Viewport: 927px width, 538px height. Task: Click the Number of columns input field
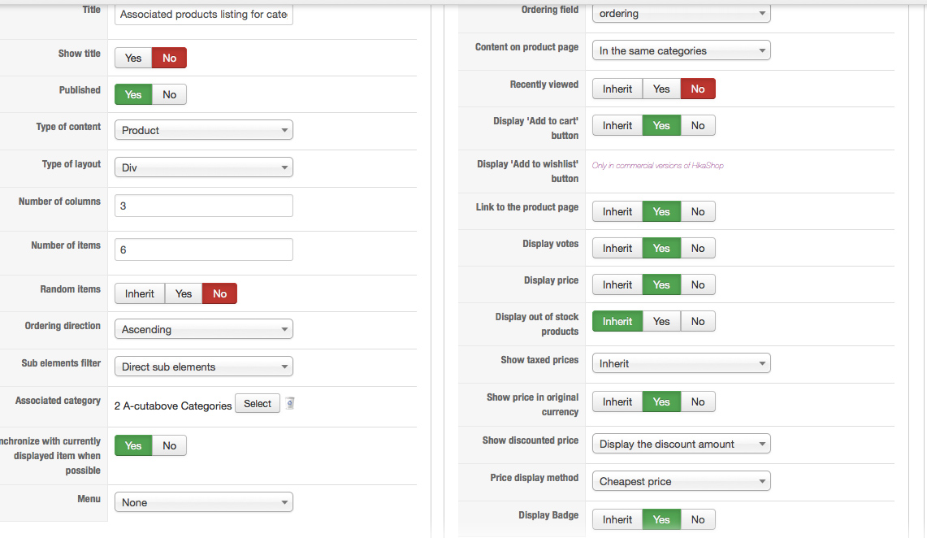click(203, 206)
